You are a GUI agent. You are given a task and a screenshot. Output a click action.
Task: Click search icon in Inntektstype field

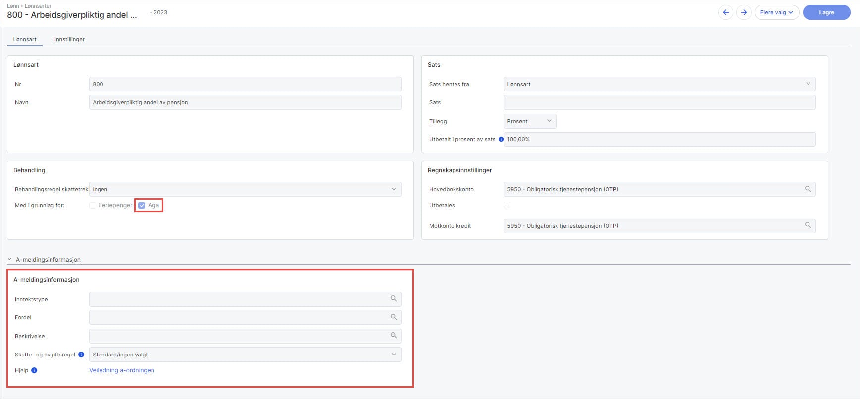pyautogui.click(x=394, y=299)
